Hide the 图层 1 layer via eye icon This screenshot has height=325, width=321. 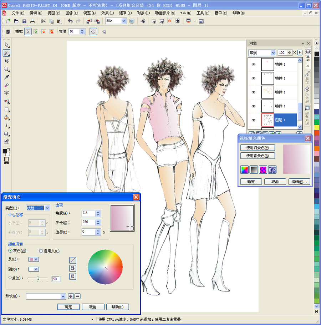click(x=254, y=120)
